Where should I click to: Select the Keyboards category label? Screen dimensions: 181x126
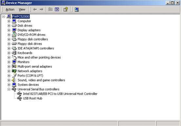pyautogui.click(x=25, y=53)
